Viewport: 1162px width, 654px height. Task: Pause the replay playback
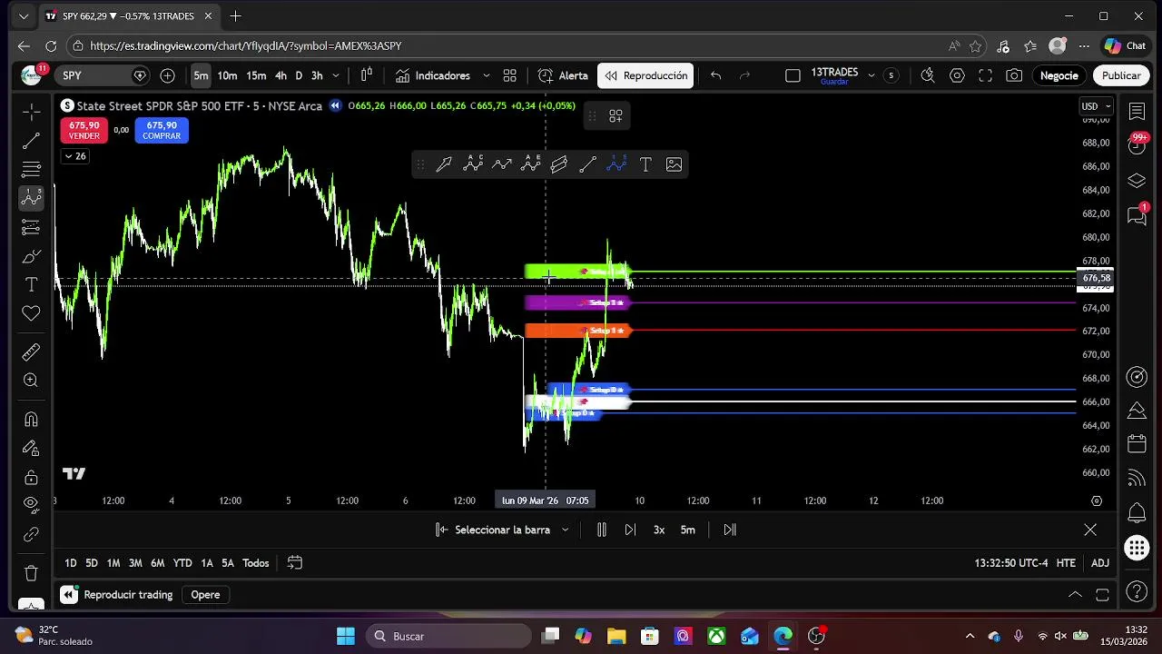(x=601, y=530)
